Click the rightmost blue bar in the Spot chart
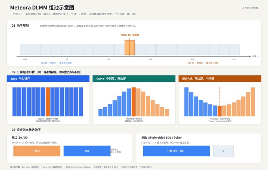 tap(81, 102)
